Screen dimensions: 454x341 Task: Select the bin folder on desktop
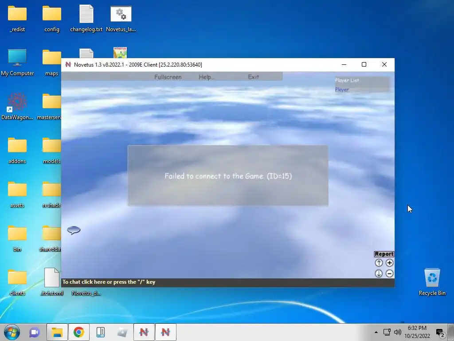click(x=17, y=238)
